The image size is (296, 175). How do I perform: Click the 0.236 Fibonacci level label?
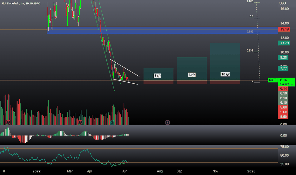250,51
